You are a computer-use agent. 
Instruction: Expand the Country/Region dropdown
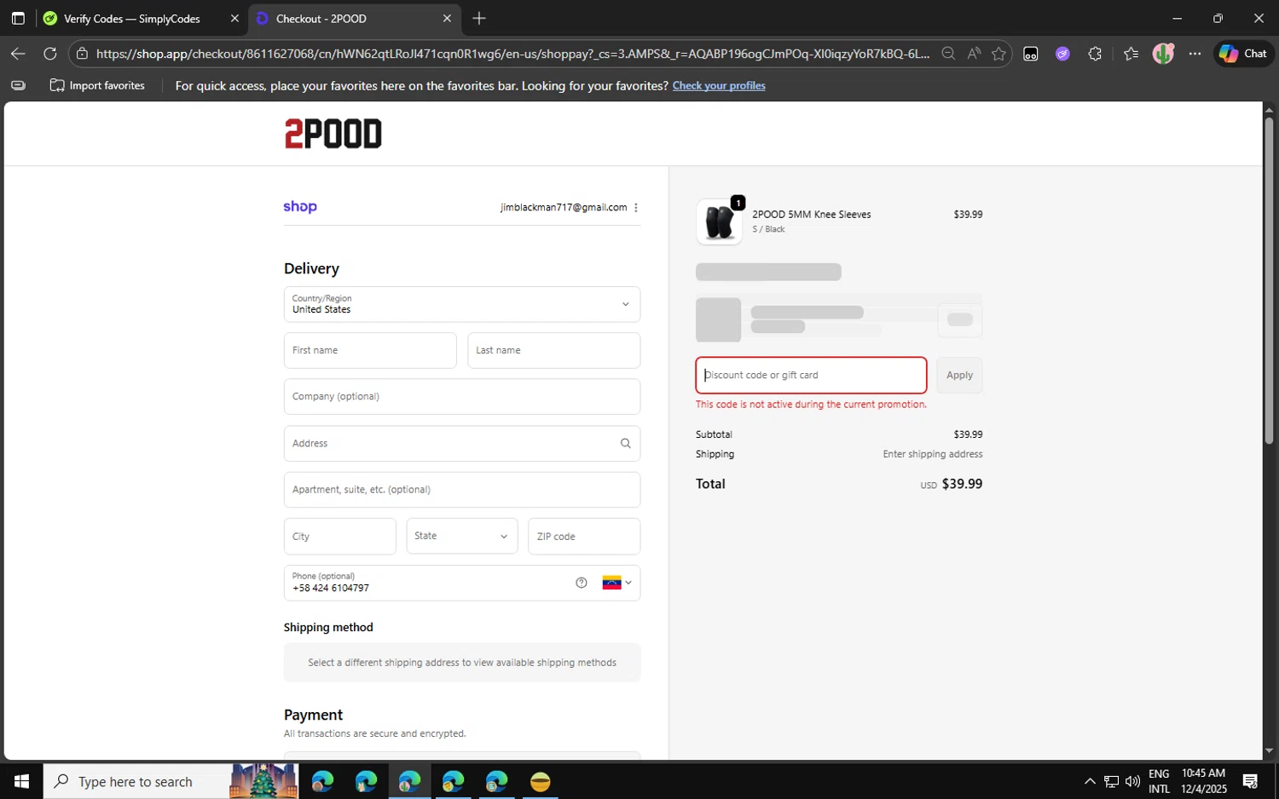[462, 304]
